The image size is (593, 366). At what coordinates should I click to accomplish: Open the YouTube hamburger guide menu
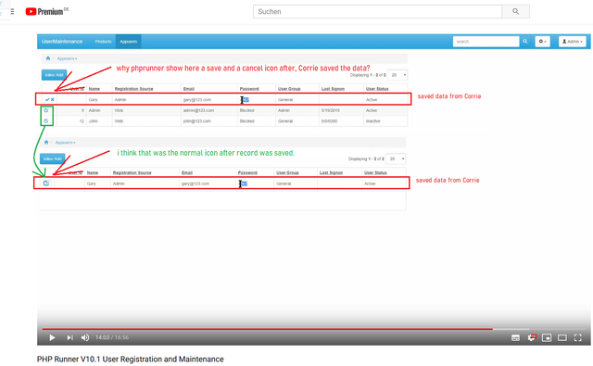[12, 12]
